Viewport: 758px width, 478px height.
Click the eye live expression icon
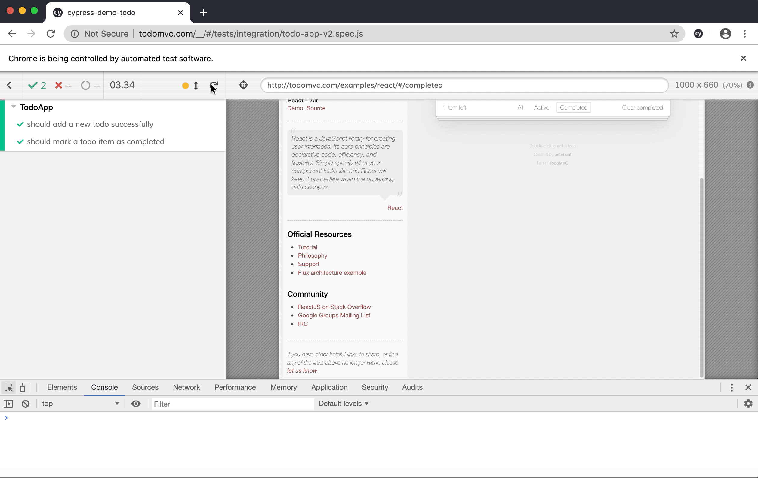pos(136,404)
